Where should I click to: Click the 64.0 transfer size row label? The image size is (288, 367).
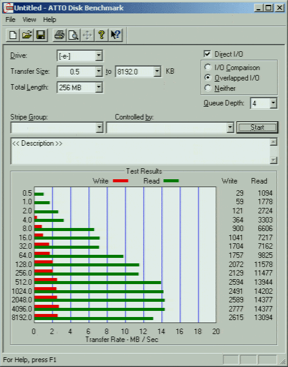25,255
